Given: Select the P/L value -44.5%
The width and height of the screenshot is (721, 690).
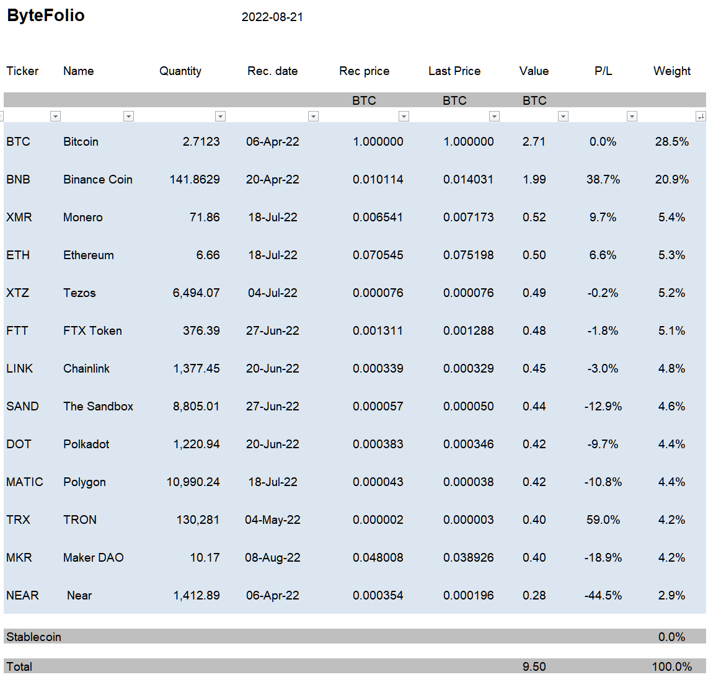Looking at the screenshot, I should [603, 595].
